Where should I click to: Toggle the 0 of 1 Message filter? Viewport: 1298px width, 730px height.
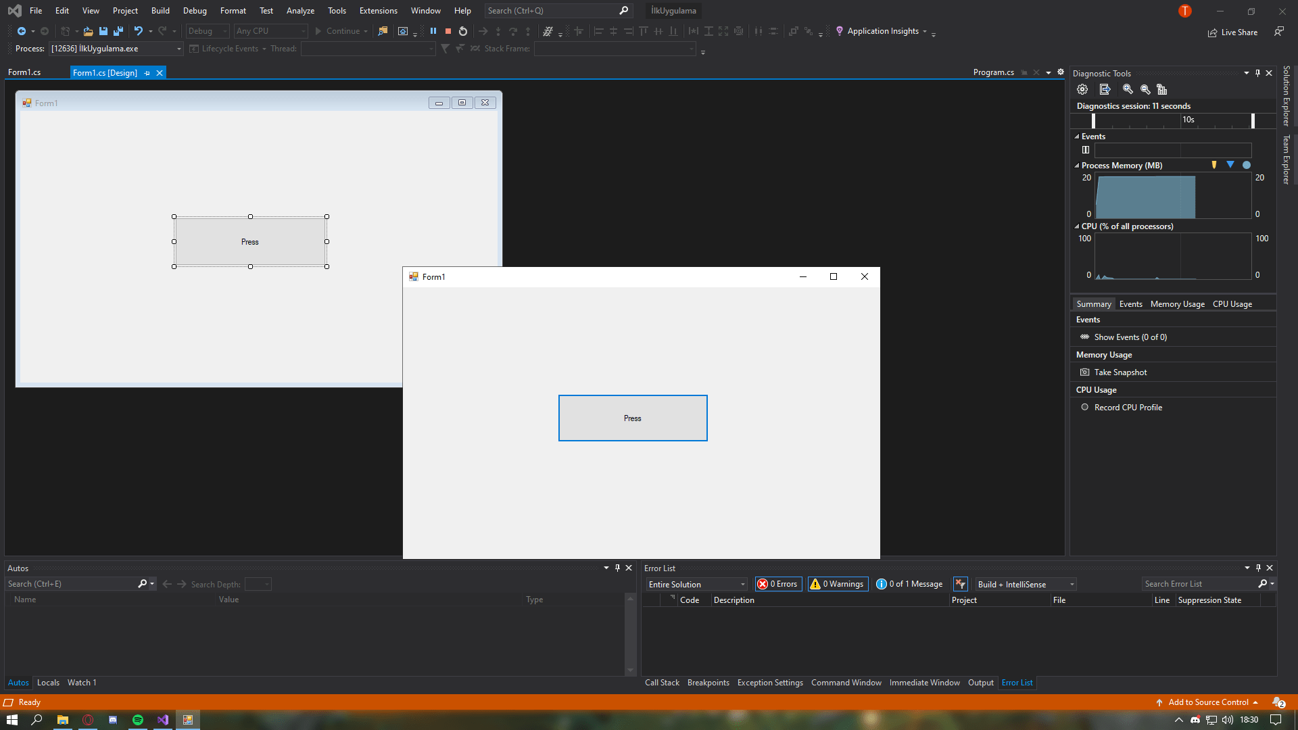pos(909,584)
